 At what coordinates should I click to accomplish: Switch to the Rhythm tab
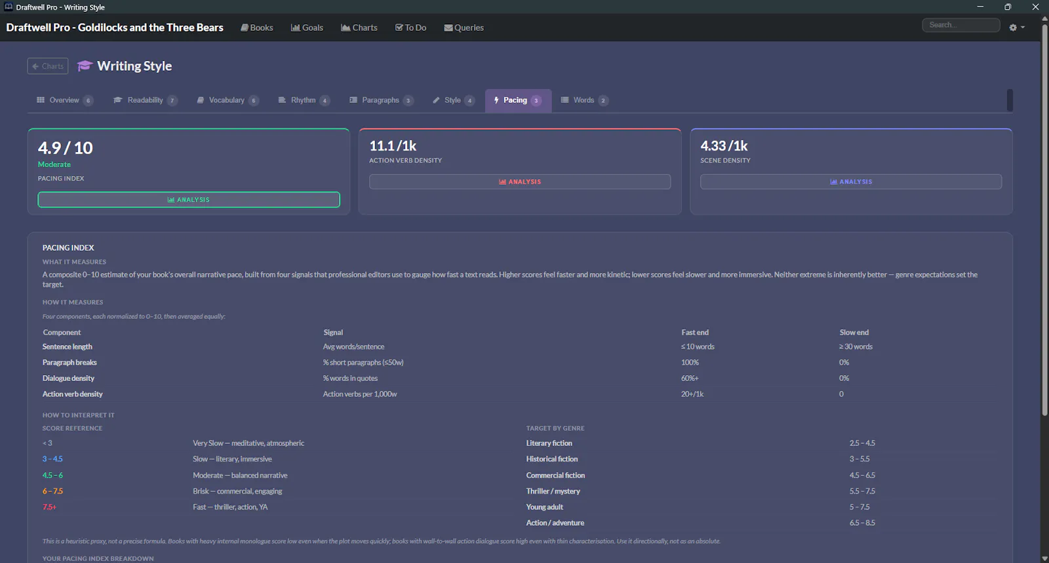(304, 100)
